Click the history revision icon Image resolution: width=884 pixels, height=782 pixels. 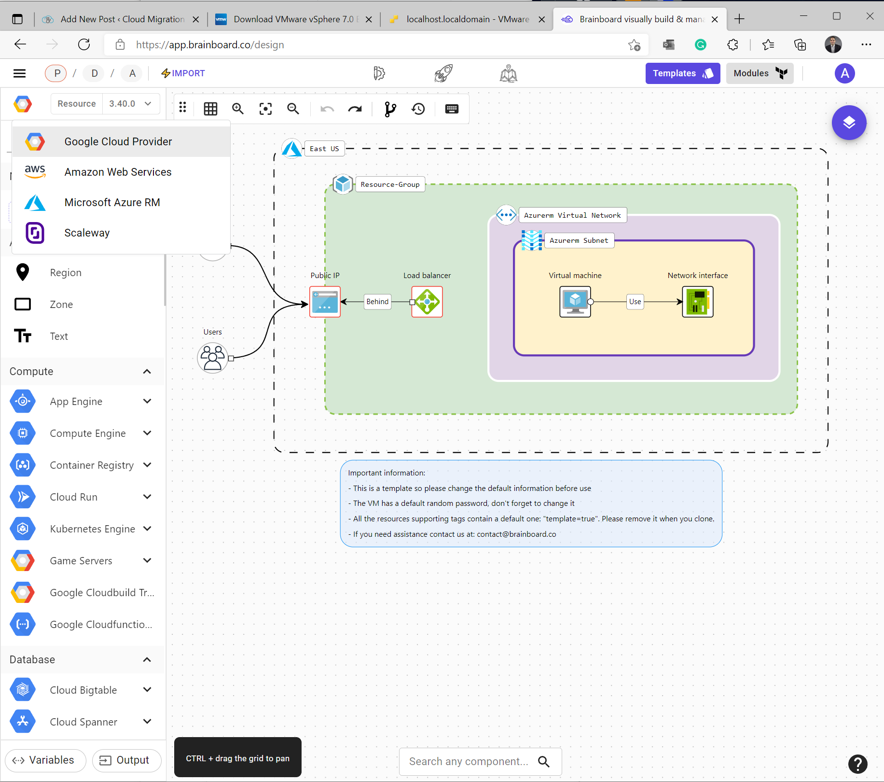[x=418, y=109]
